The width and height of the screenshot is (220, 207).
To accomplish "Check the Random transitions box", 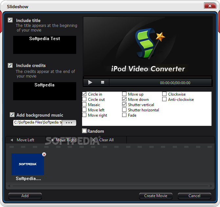I will 84,131.
